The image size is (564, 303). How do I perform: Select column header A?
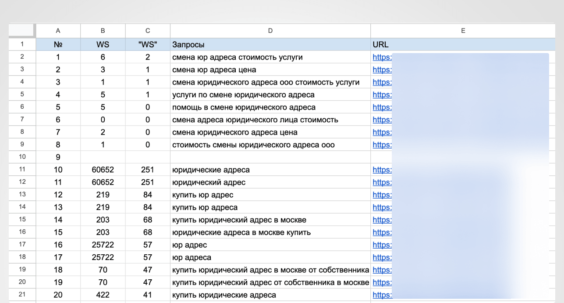pyautogui.click(x=58, y=30)
